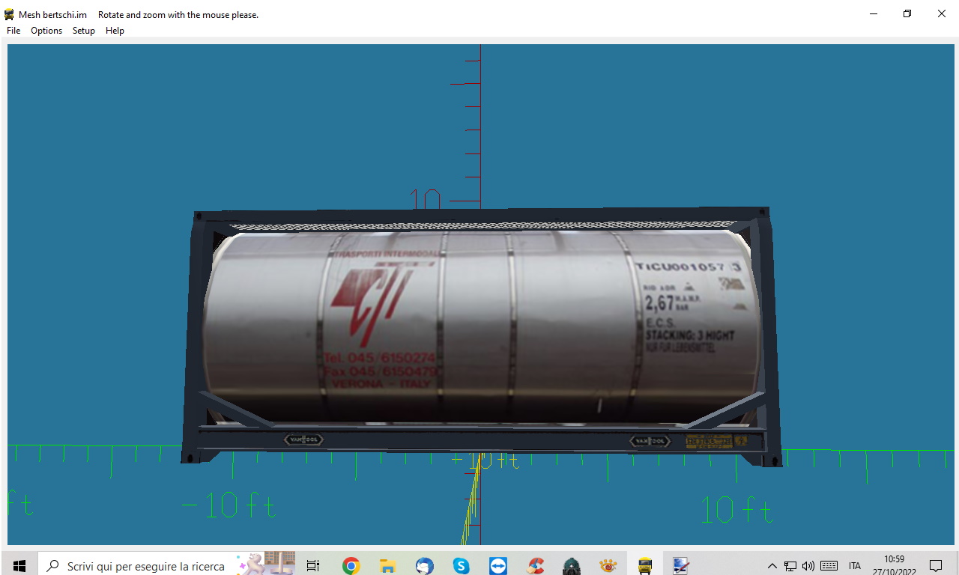The image size is (959, 575).
Task: Restore down the mesh viewer window
Action: tap(907, 13)
